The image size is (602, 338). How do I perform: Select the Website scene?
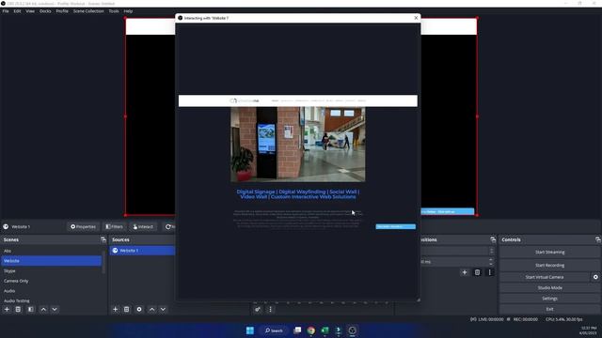[x=51, y=261]
